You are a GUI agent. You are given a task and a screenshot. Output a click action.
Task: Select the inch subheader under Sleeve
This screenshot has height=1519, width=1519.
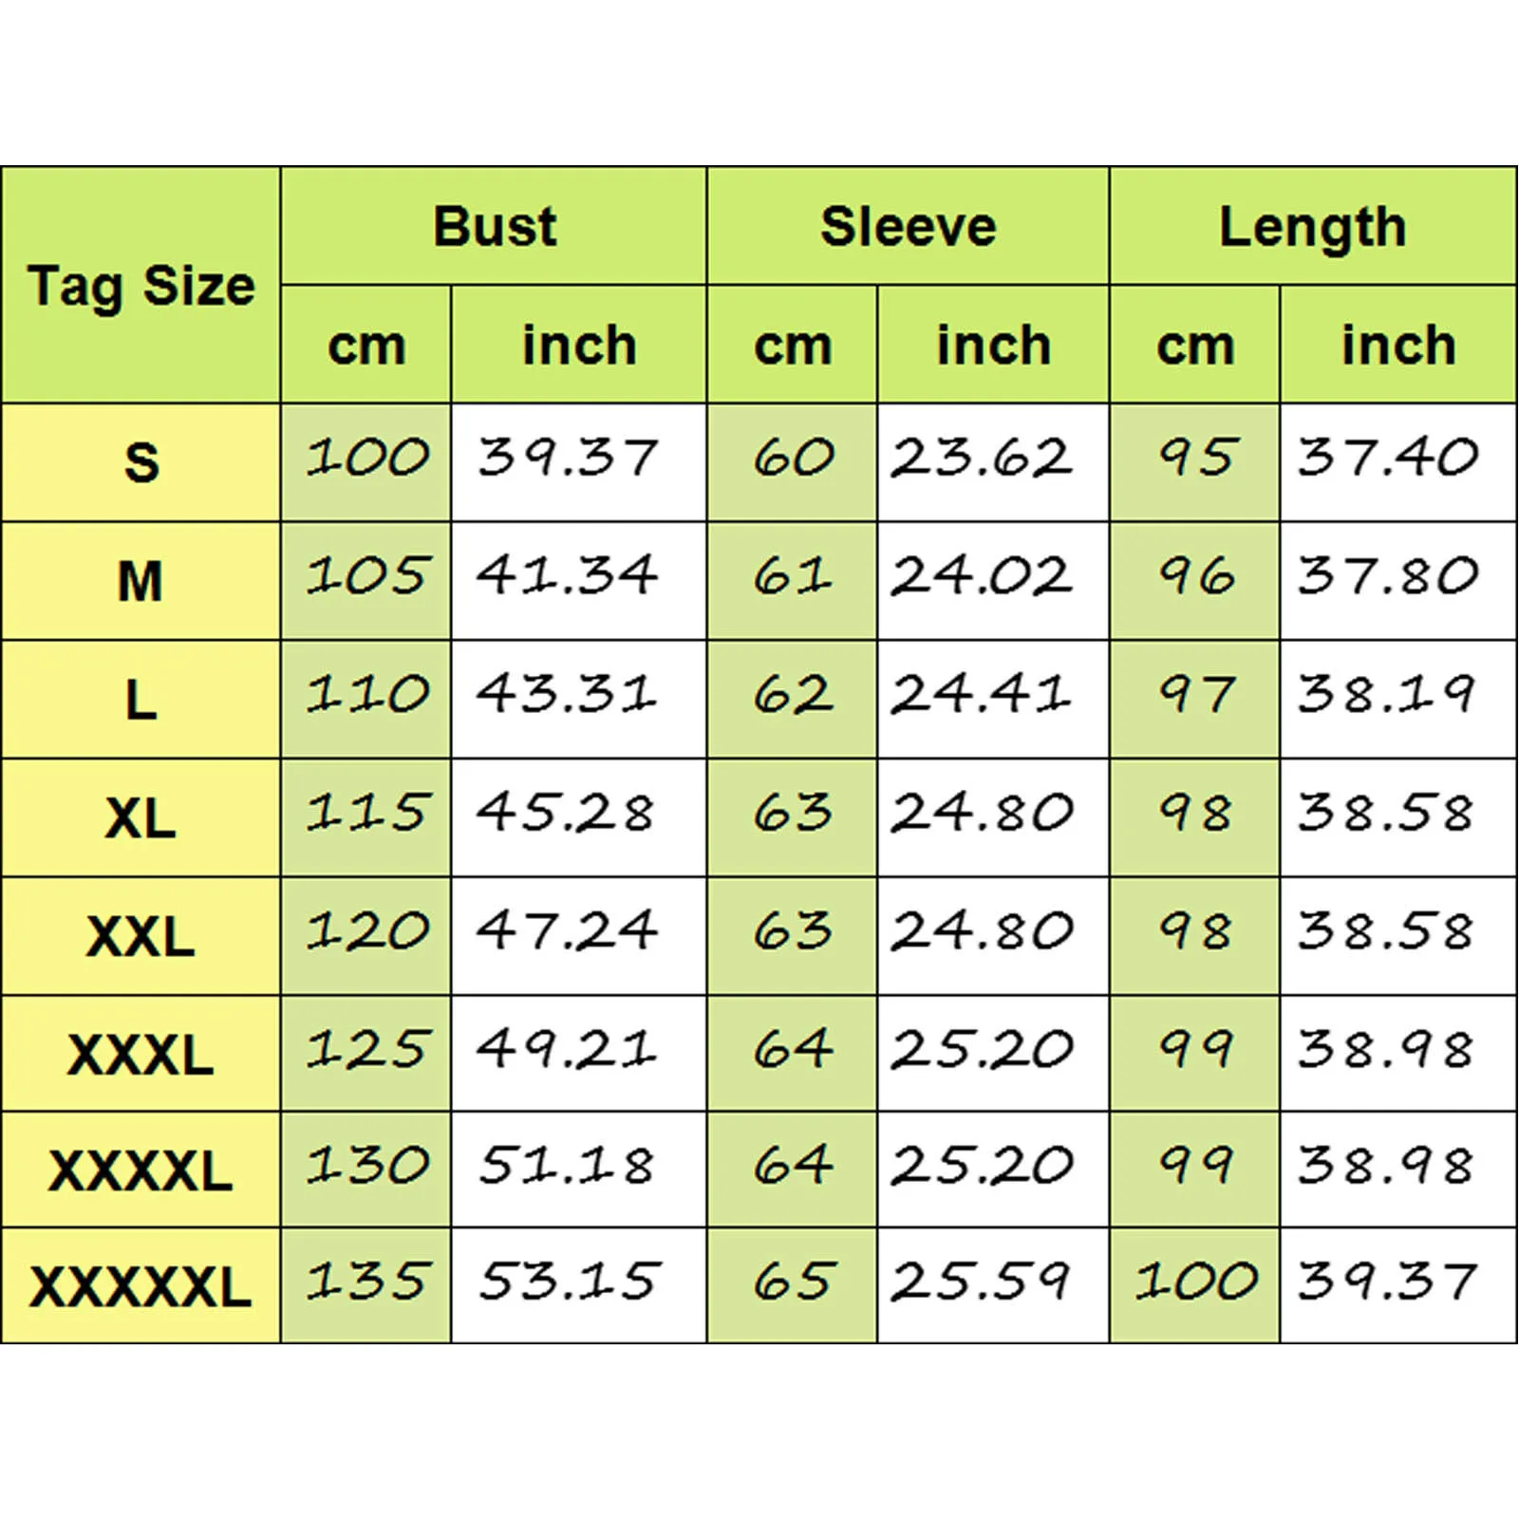click(x=993, y=345)
